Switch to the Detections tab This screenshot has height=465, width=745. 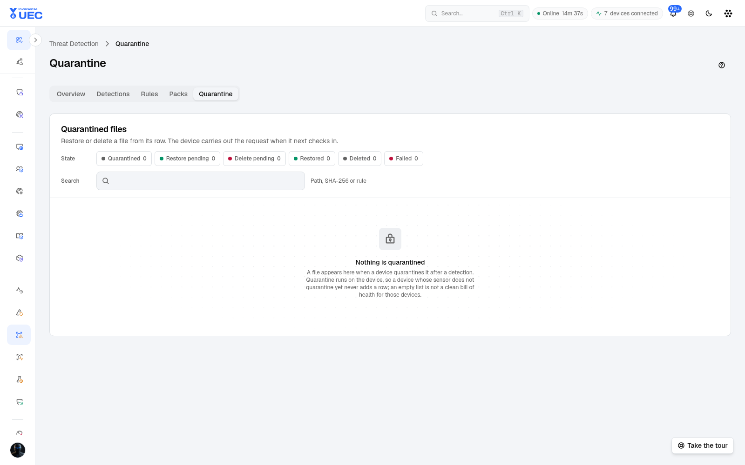point(113,94)
